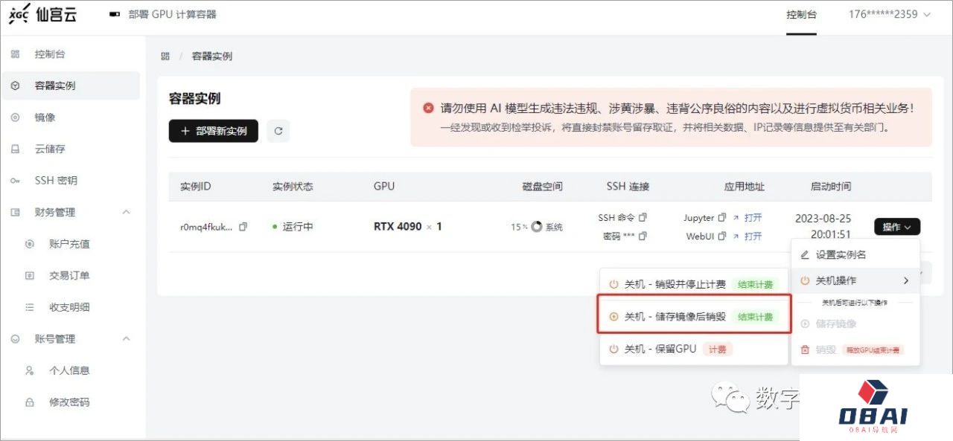This screenshot has width=953, height=441.
Task: Copy the instance ID r0mq4fkuk
Action: pos(243,227)
